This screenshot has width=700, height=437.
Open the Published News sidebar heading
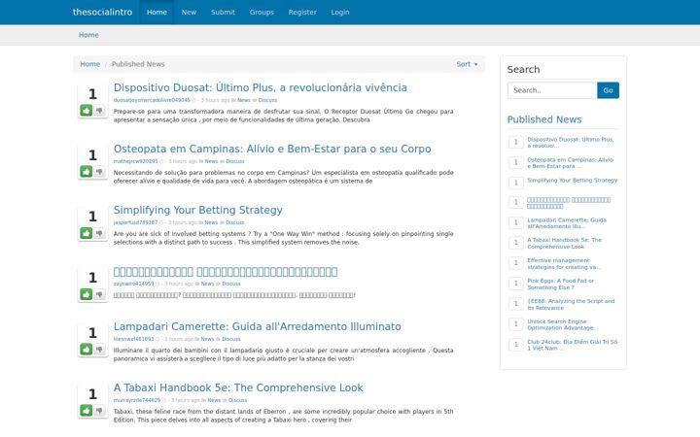(x=544, y=119)
